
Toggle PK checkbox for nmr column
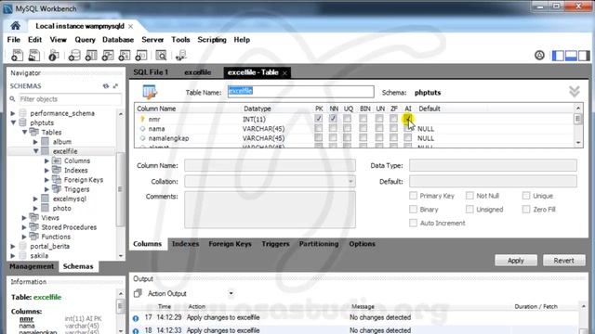pos(318,119)
